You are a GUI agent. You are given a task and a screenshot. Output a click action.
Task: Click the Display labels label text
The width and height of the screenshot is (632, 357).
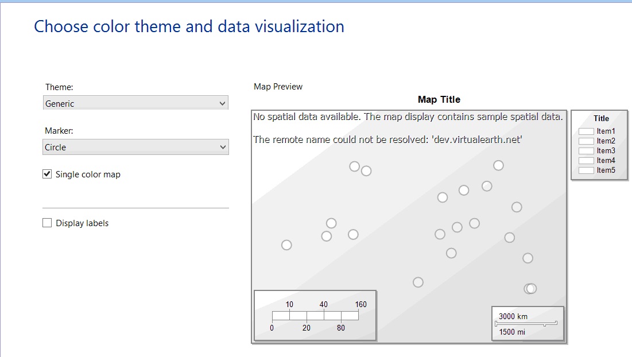82,223
